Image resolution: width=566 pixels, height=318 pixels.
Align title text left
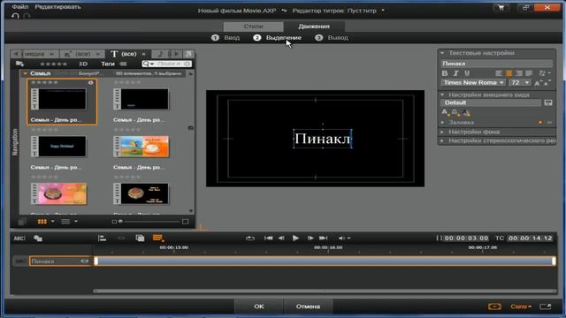tap(499, 73)
